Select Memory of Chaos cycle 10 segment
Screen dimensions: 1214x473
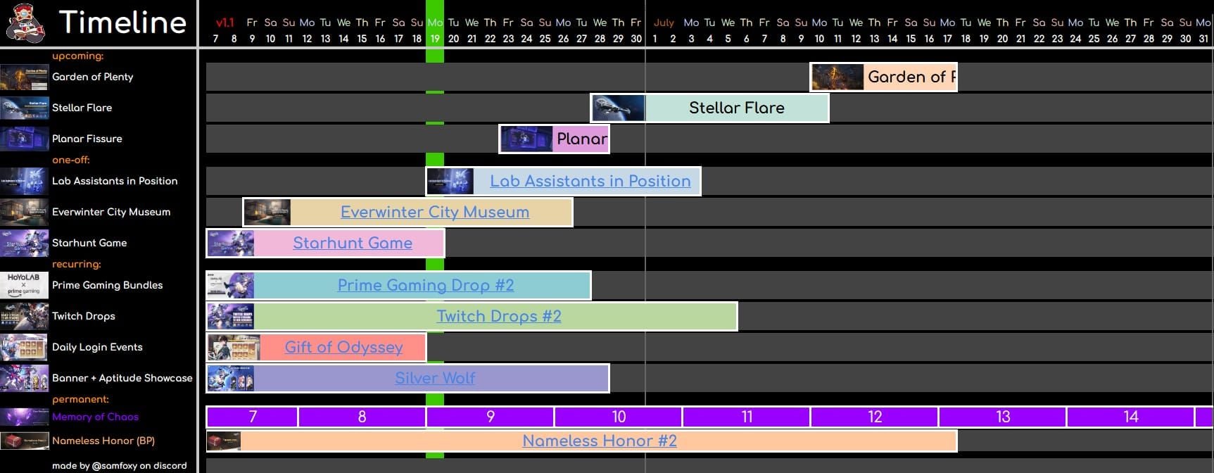tap(618, 417)
